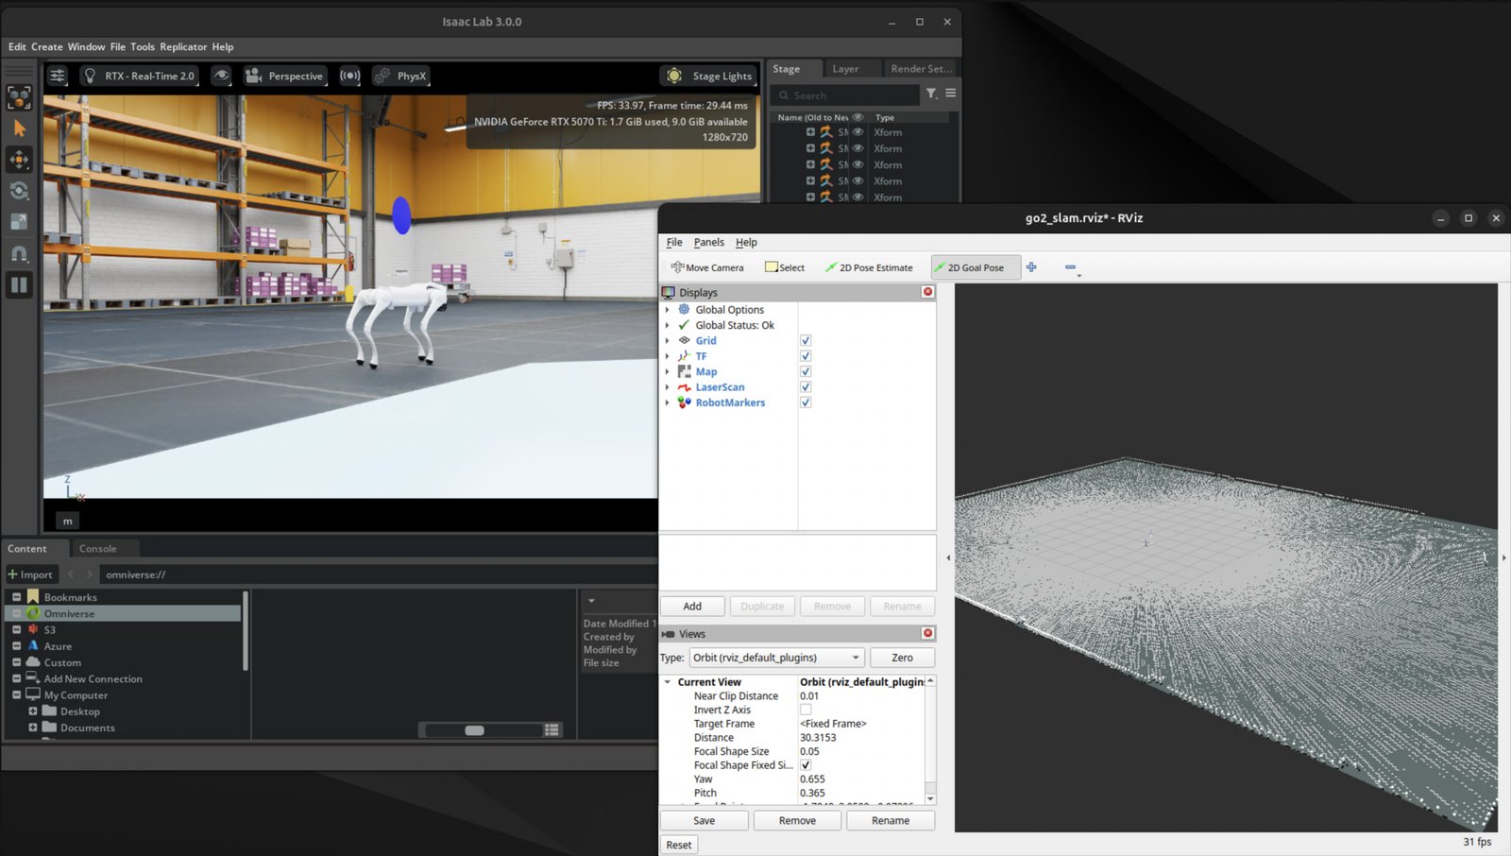Viewport: 1511px width, 856px height.
Task: Enable the Invert Z Axis checkbox
Action: pos(806,710)
